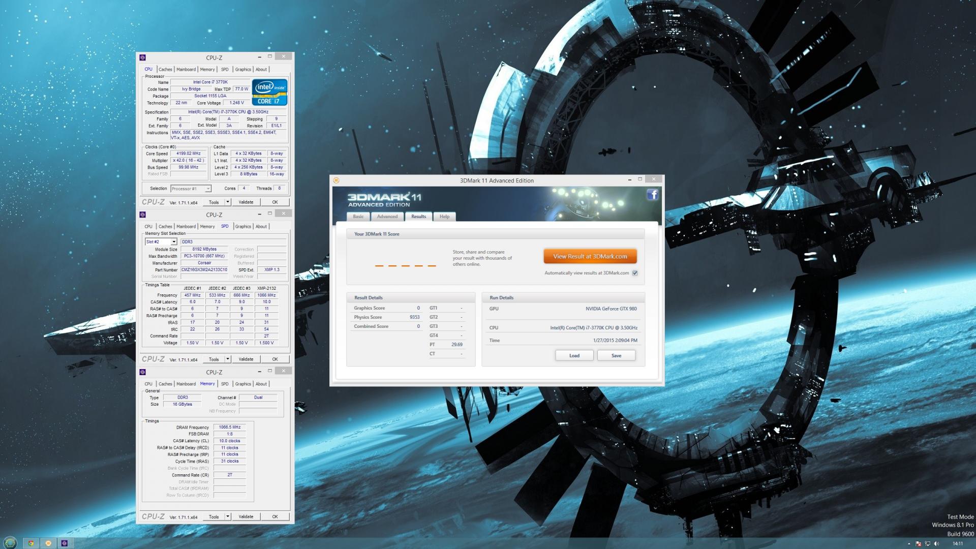Screen dimensions: 976x549
Task: Click the Facebook icon in 3DMark
Action: (x=652, y=195)
